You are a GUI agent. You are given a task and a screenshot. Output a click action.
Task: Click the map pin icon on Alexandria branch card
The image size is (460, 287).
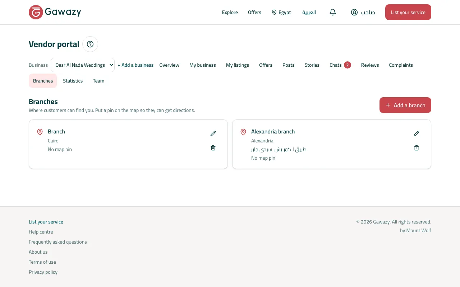coord(243,132)
